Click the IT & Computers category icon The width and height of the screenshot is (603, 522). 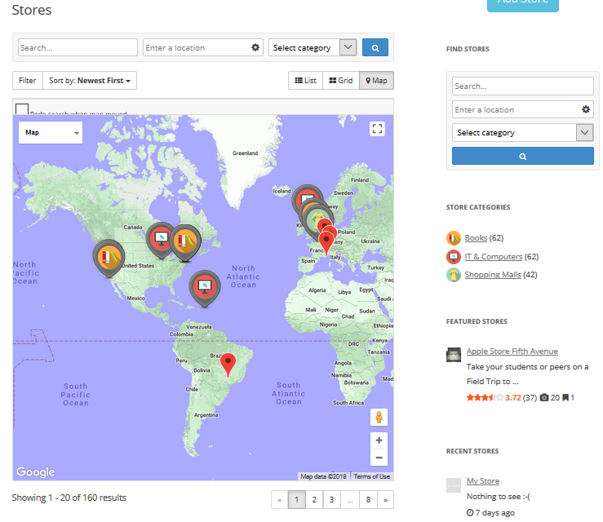coord(454,256)
